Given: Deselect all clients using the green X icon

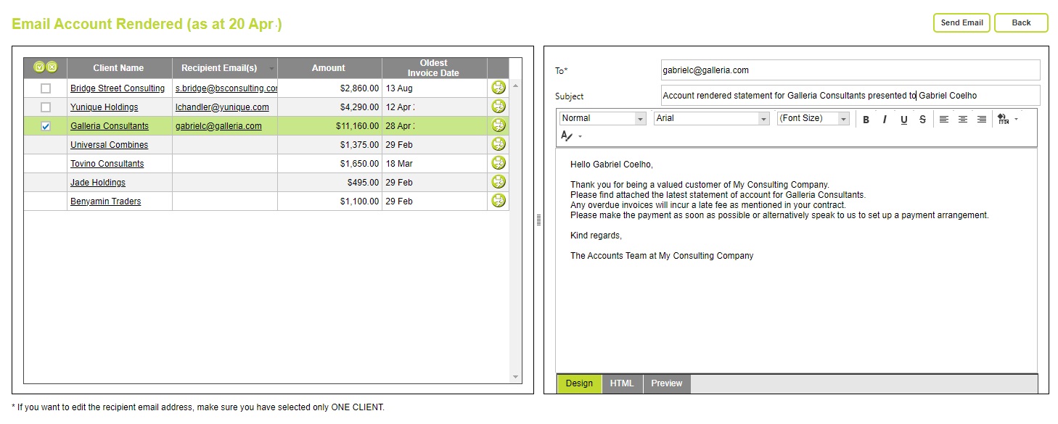Looking at the screenshot, I should coord(51,67).
